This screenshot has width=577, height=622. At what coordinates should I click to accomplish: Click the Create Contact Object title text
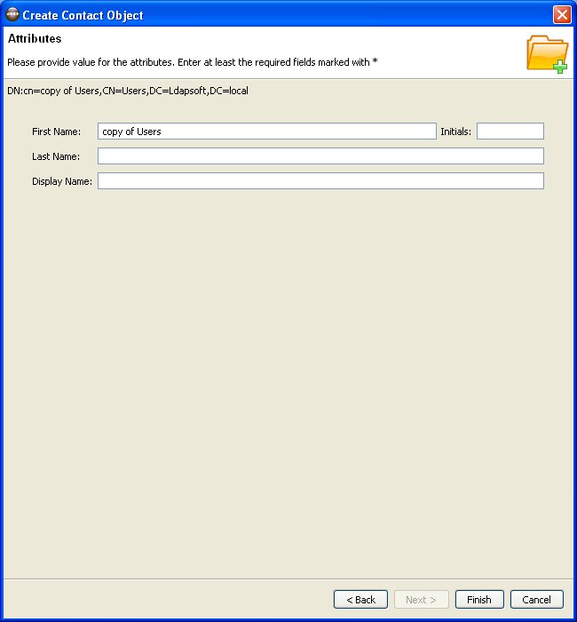click(x=83, y=15)
